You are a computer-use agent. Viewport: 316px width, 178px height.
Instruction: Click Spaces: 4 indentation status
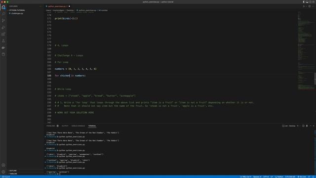pos(257,177)
